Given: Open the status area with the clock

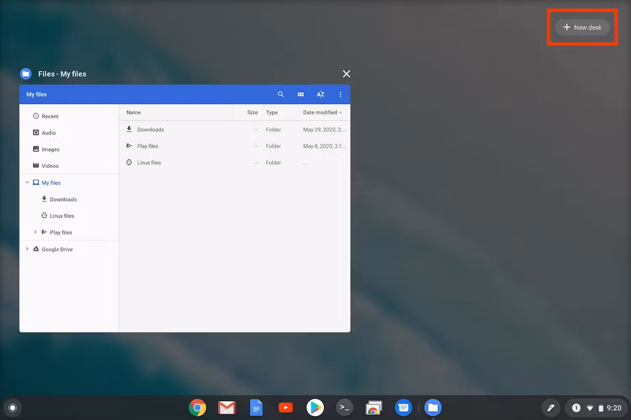Looking at the screenshot, I should [x=615, y=407].
